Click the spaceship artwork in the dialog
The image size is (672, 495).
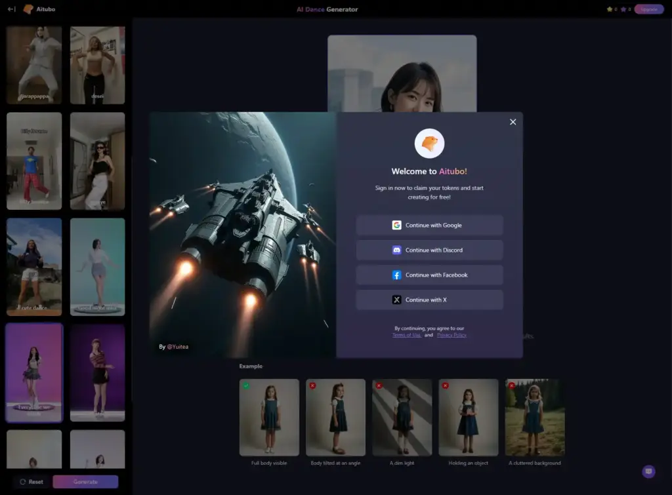[243, 235]
